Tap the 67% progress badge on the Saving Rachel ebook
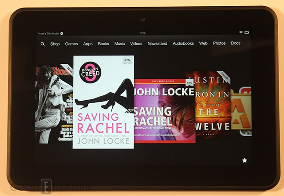 pyautogui.click(x=127, y=60)
